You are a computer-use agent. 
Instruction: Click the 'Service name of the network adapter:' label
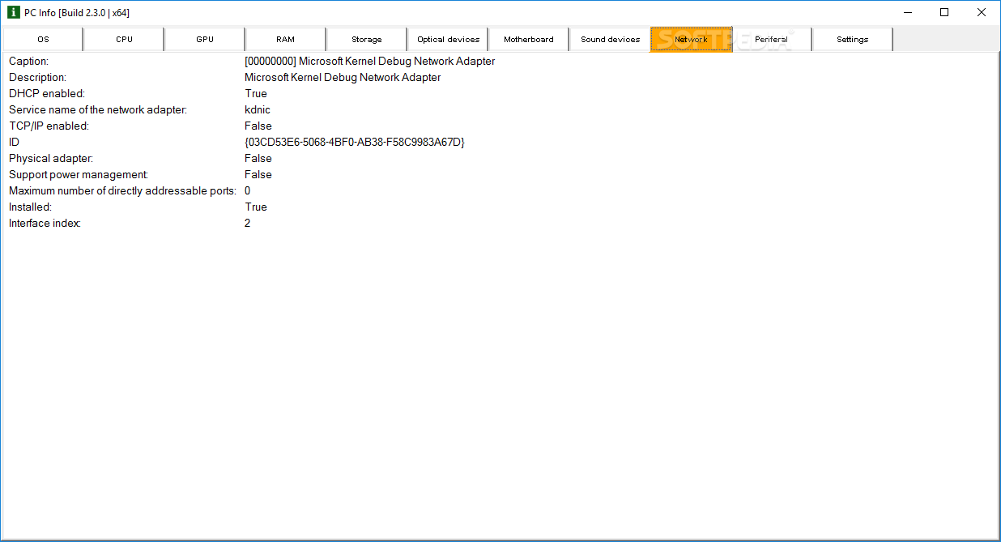coord(98,110)
